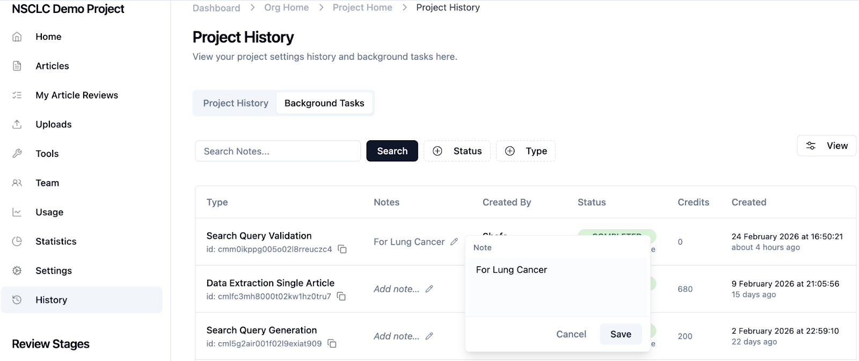Copy the Search Query Generation task id

tap(332, 344)
